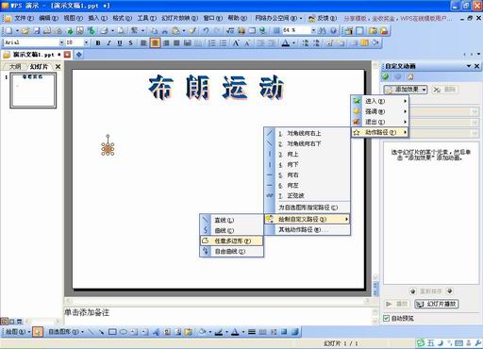Open the zoom percentage dropdown

click(x=313, y=30)
